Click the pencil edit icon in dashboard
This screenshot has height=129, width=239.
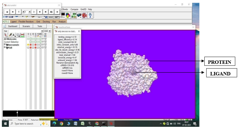[x=10, y=35]
